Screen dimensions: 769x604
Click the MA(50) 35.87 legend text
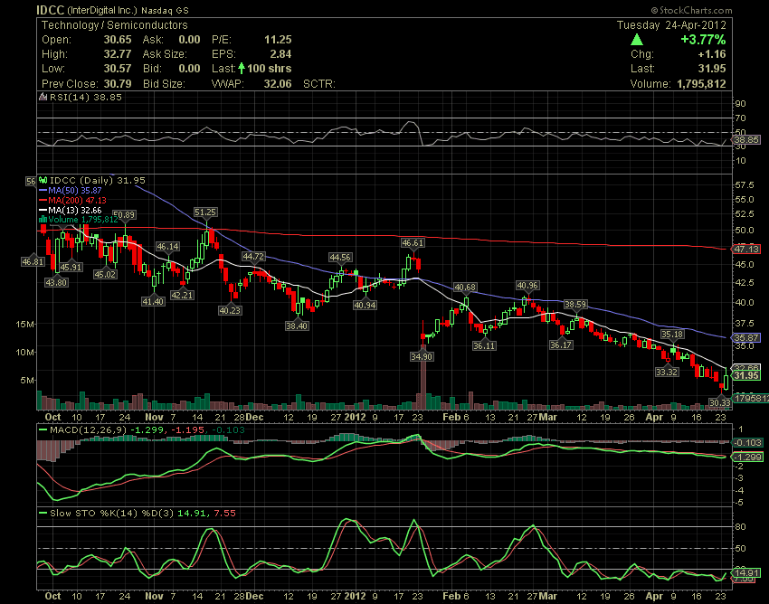(x=75, y=190)
